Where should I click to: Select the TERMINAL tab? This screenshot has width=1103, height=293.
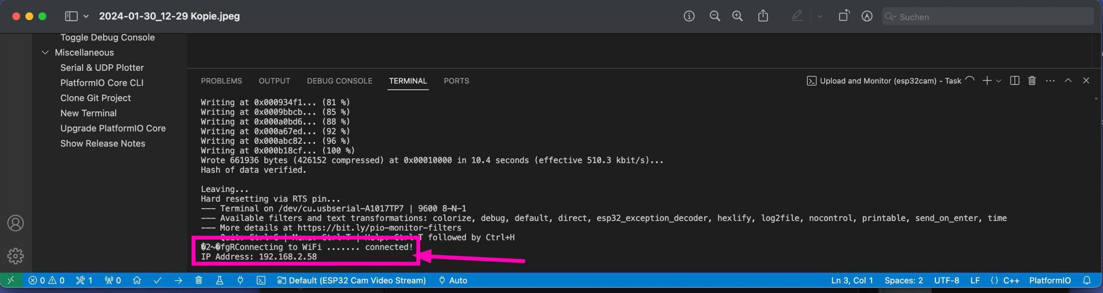point(408,81)
